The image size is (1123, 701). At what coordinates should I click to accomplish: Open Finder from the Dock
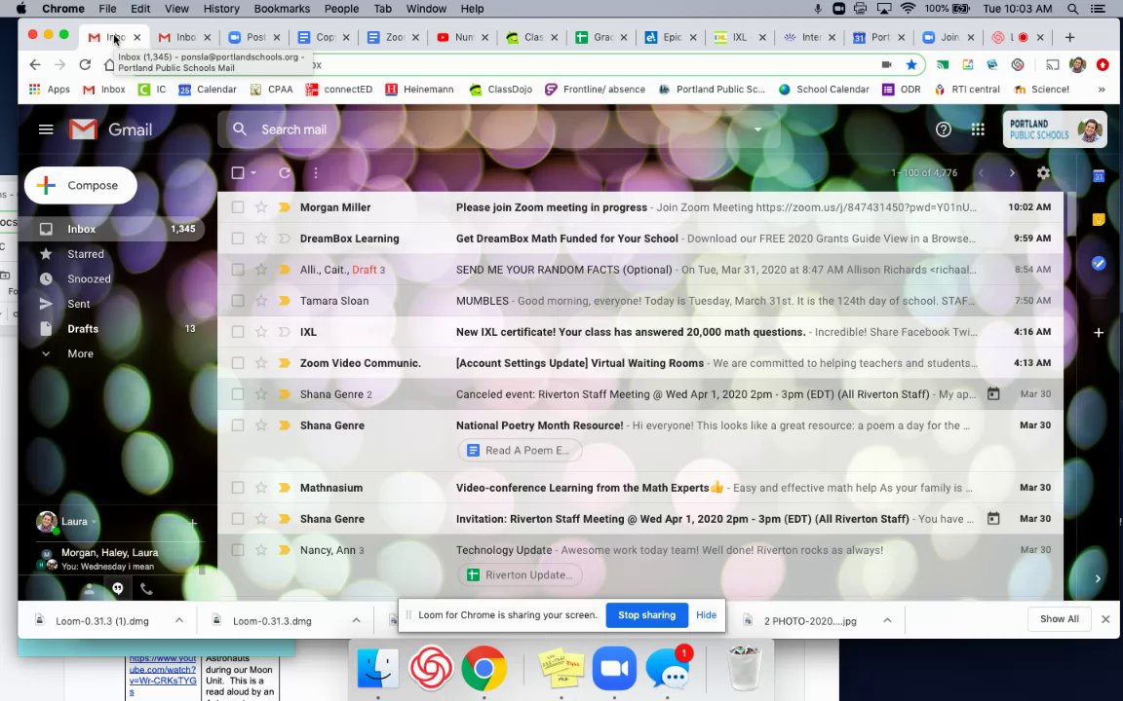point(377,668)
